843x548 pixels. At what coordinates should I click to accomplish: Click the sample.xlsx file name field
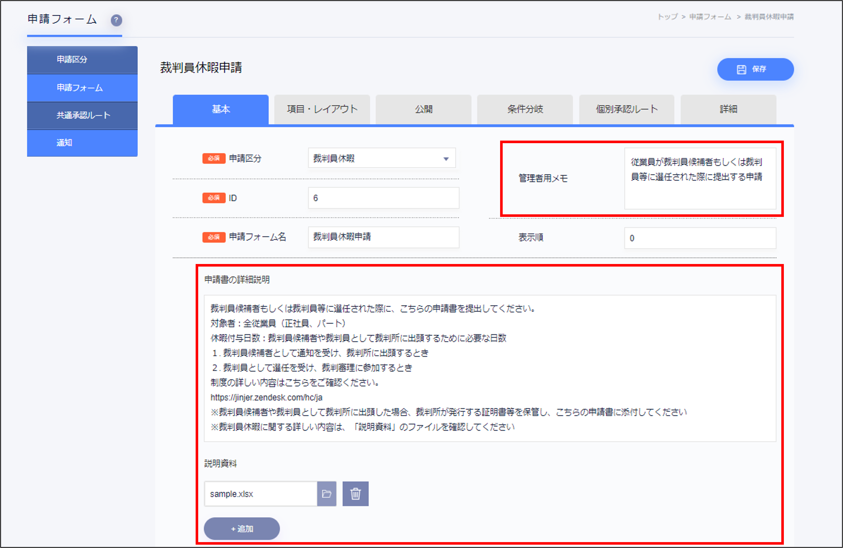[x=260, y=493]
